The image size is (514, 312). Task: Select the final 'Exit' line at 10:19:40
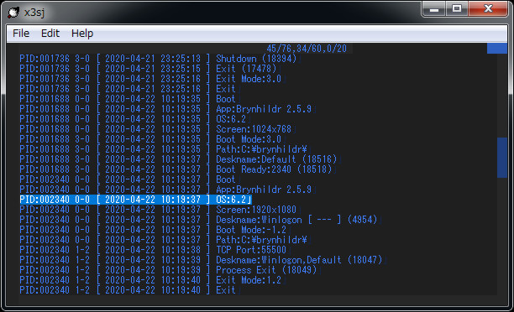tap(128, 290)
